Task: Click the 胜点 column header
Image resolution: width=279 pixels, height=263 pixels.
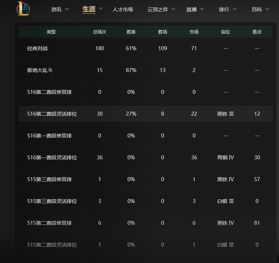Action: click(x=257, y=32)
